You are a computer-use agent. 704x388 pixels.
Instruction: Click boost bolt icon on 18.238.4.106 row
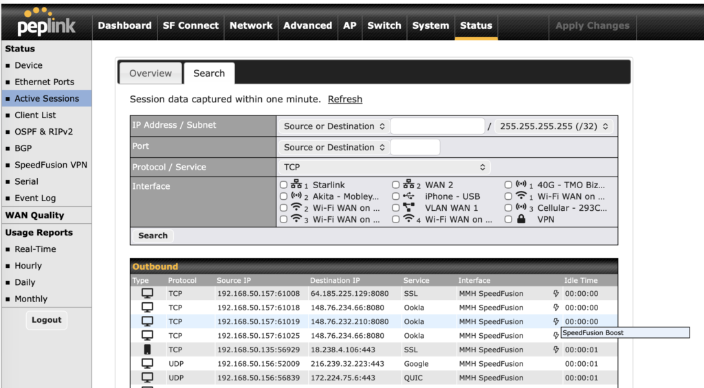pyautogui.click(x=555, y=349)
